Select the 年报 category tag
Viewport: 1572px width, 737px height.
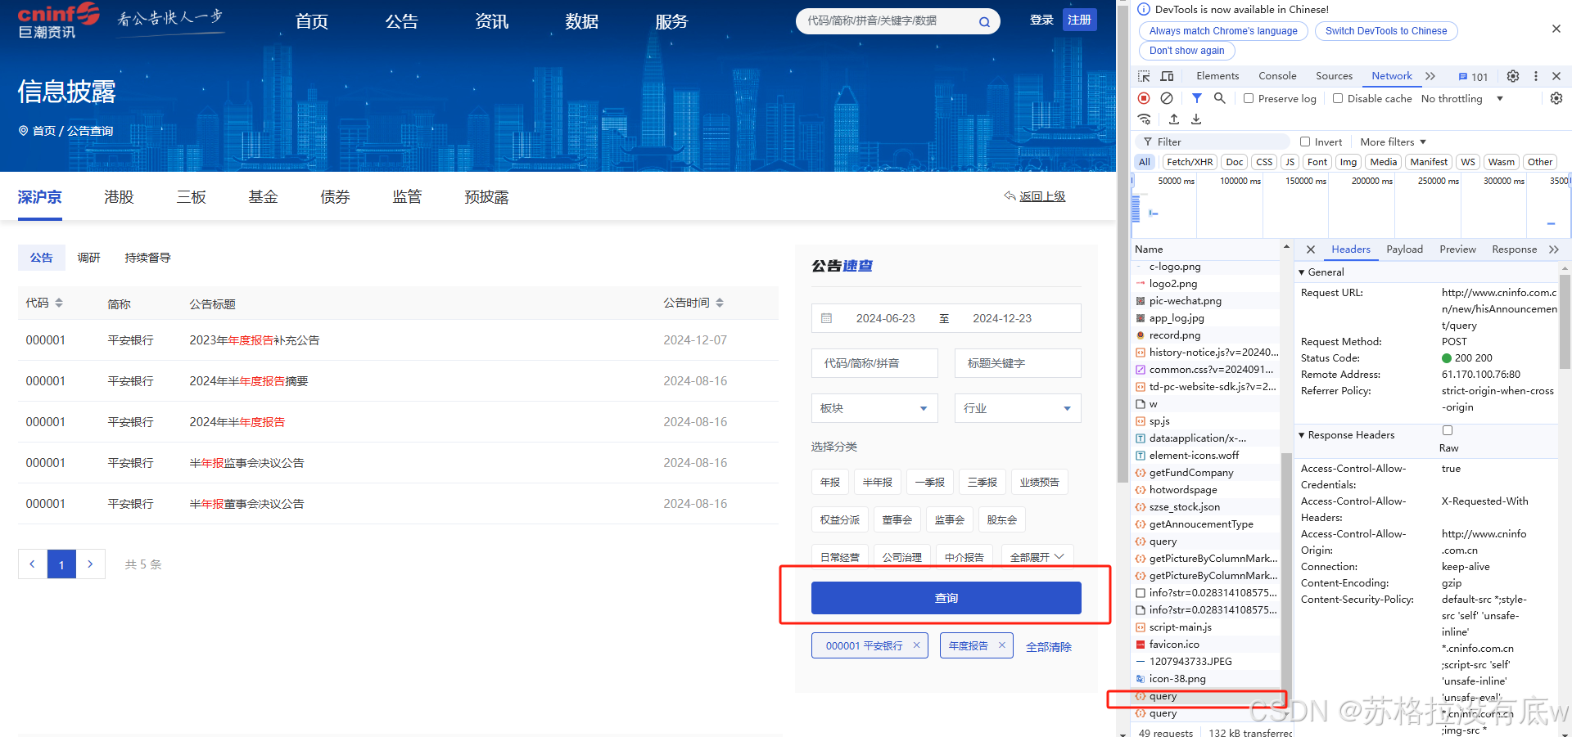tap(829, 483)
